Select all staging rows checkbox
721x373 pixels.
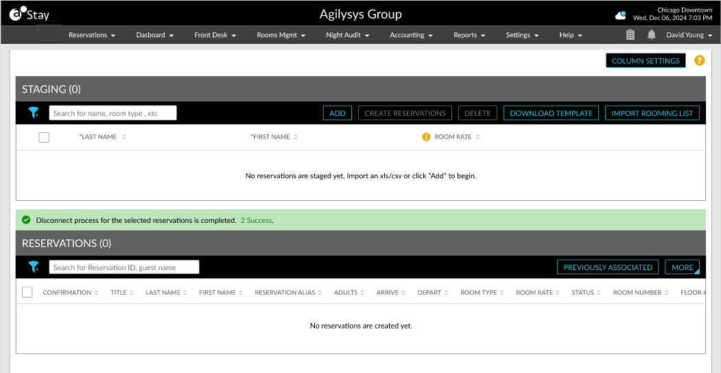point(44,137)
